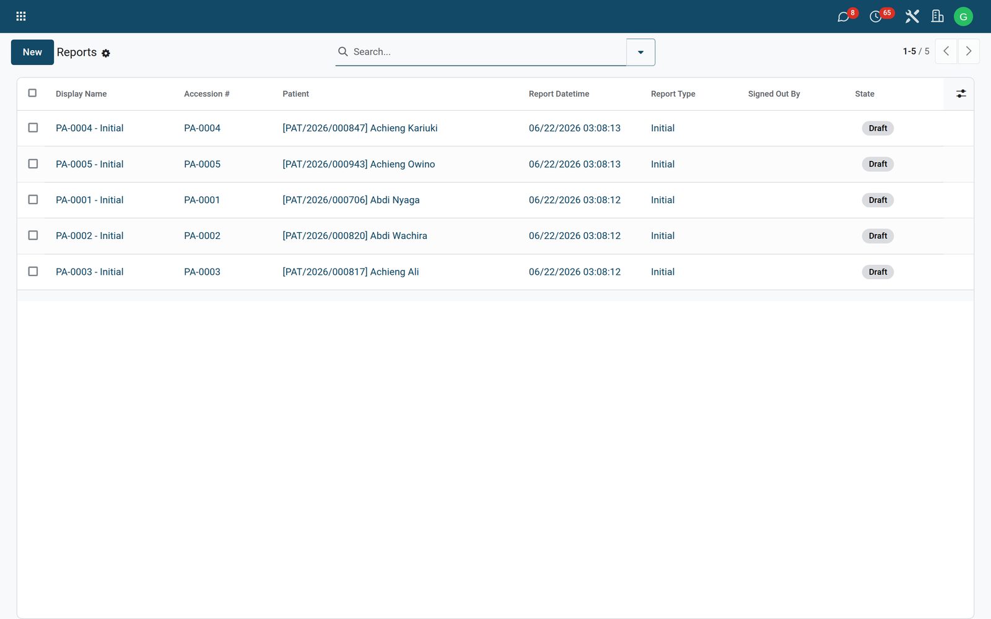Viewport: 991px width, 619px height.
Task: Go to the next page arrow
Action: 969,51
